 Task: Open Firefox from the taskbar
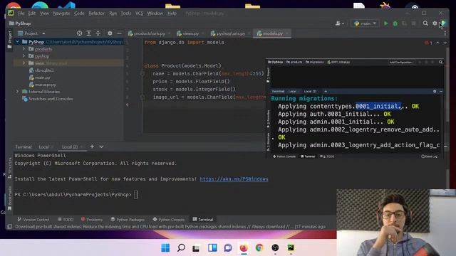click(244, 248)
